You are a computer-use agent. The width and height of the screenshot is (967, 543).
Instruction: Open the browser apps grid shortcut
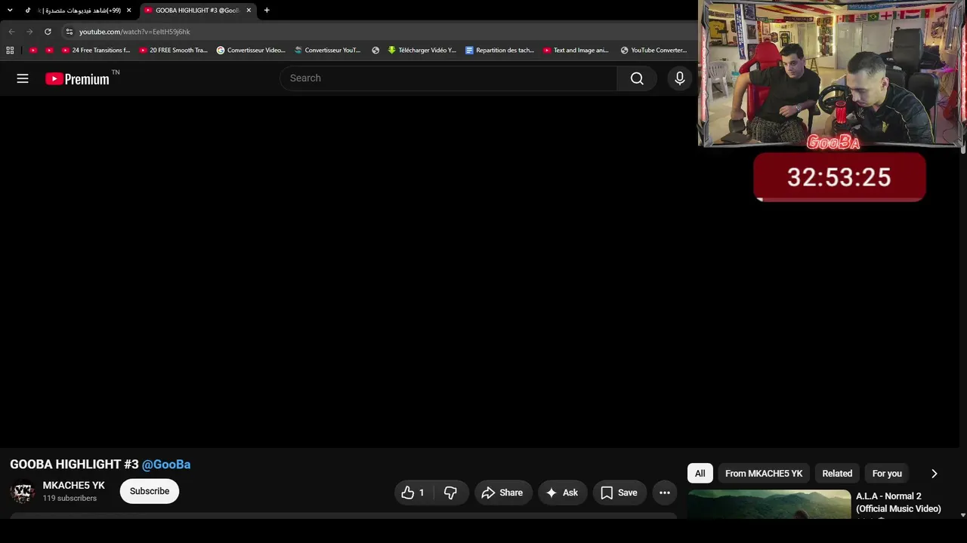coord(10,51)
